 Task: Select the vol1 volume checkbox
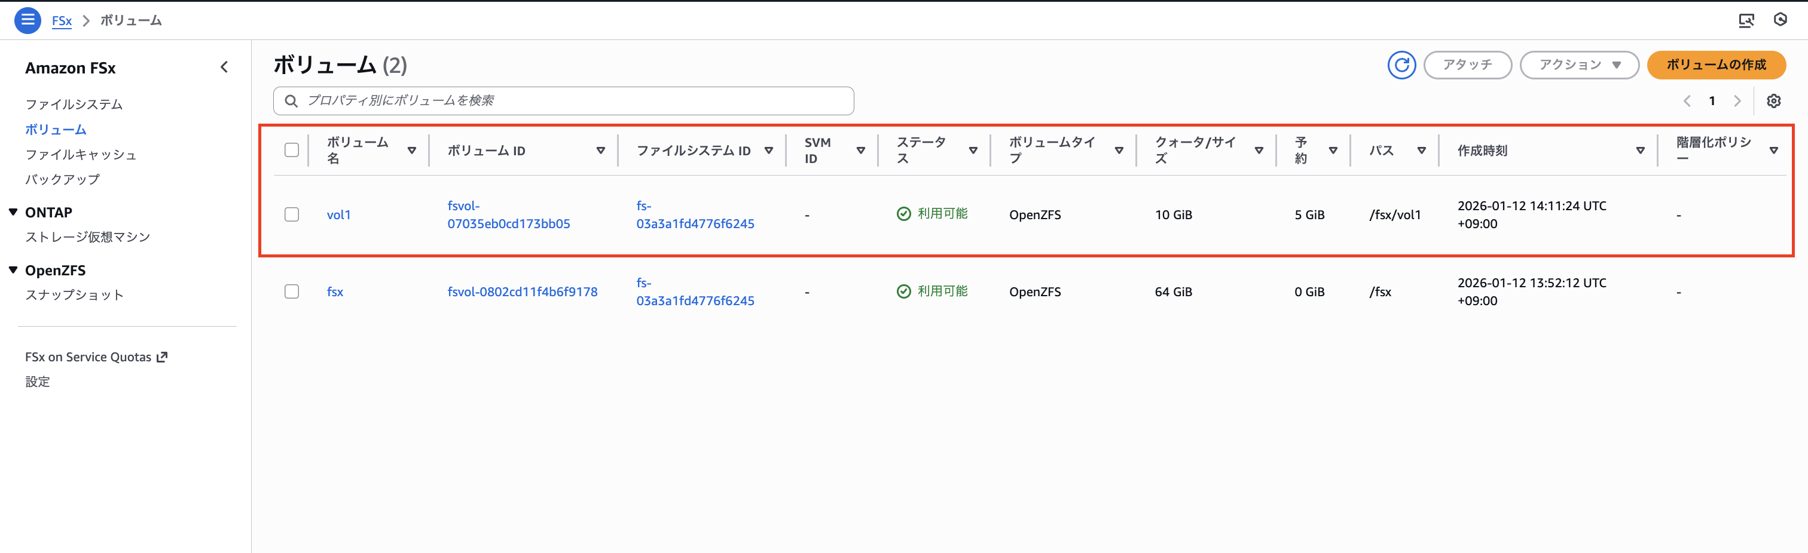click(x=291, y=214)
